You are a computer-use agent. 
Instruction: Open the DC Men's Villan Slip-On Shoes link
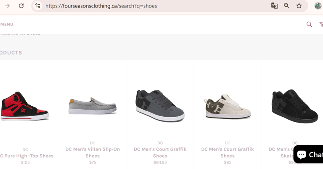[93, 152]
